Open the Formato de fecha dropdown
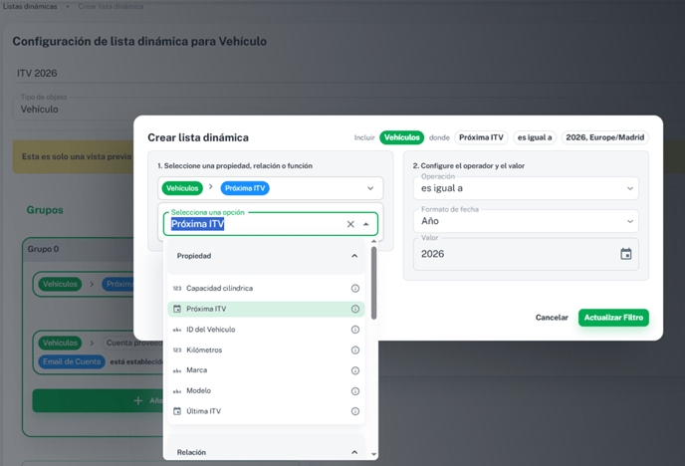This screenshot has height=466, width=685. coord(629,221)
